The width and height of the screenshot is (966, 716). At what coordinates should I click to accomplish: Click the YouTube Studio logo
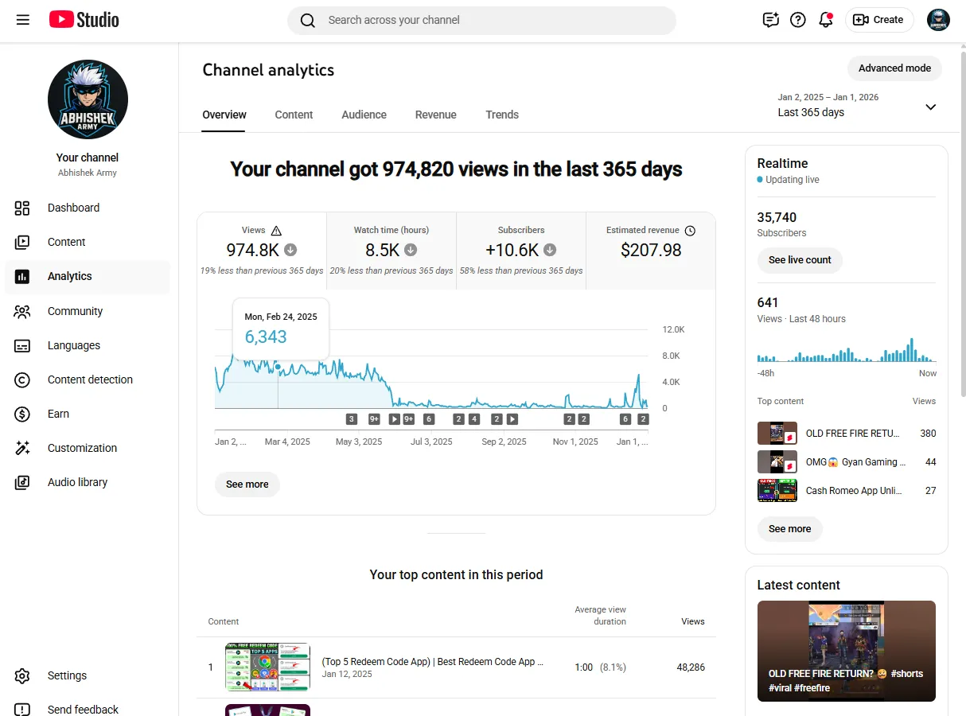pyautogui.click(x=84, y=20)
